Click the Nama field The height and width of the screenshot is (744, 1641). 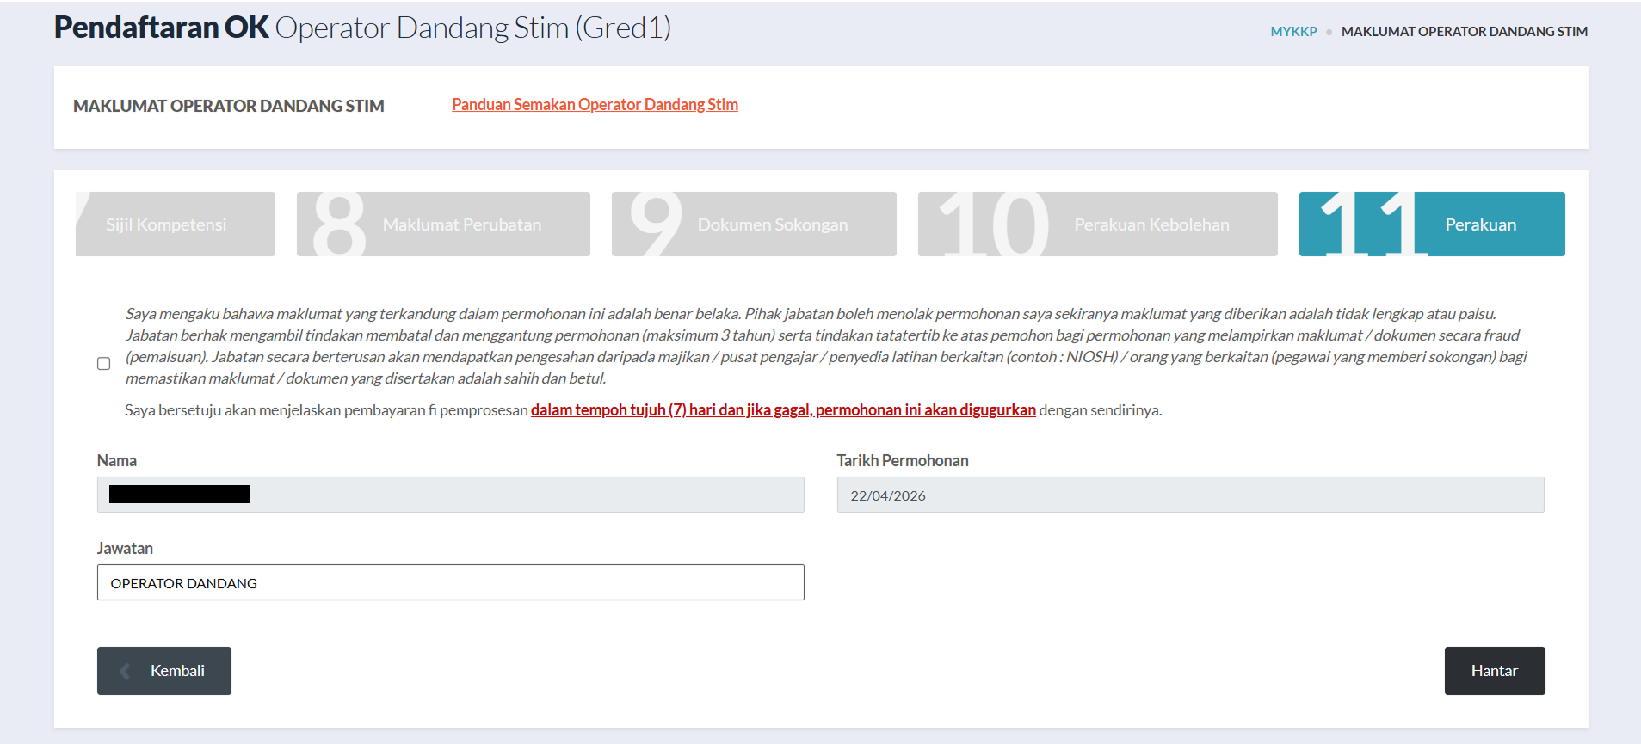[450, 495]
